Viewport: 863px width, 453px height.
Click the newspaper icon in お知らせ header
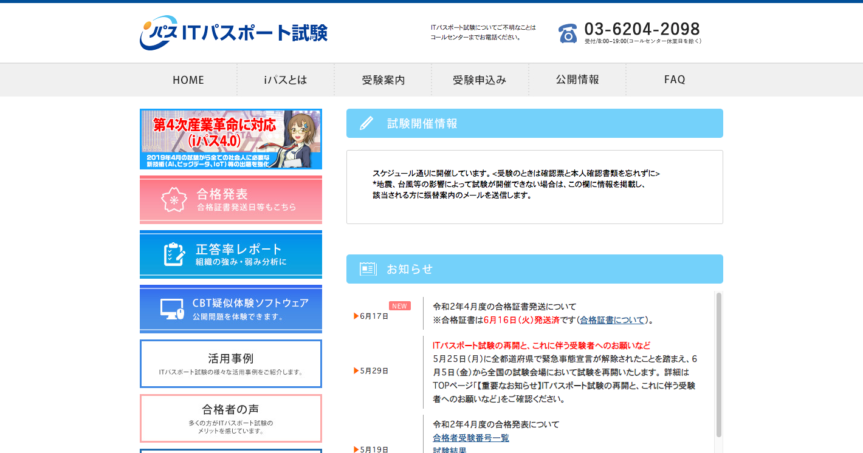tap(368, 269)
